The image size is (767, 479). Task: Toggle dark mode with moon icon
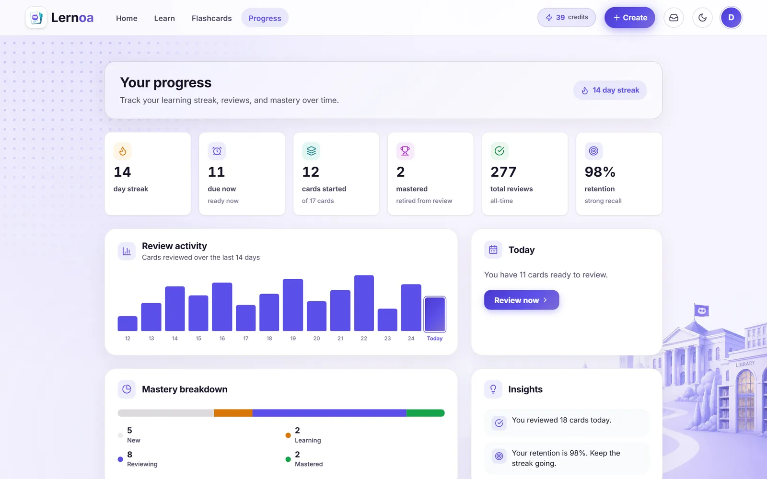[702, 18]
